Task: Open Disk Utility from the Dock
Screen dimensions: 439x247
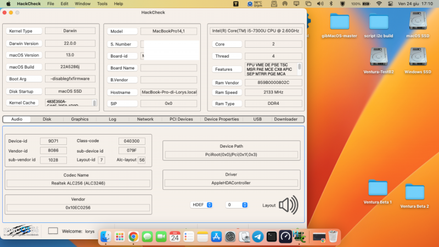Action: [x=244, y=237]
